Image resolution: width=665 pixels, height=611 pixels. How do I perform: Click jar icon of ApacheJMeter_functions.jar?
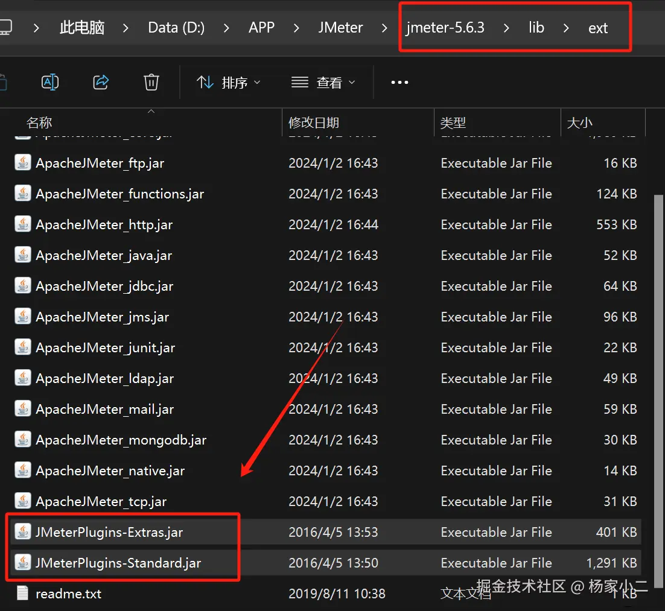click(x=23, y=194)
